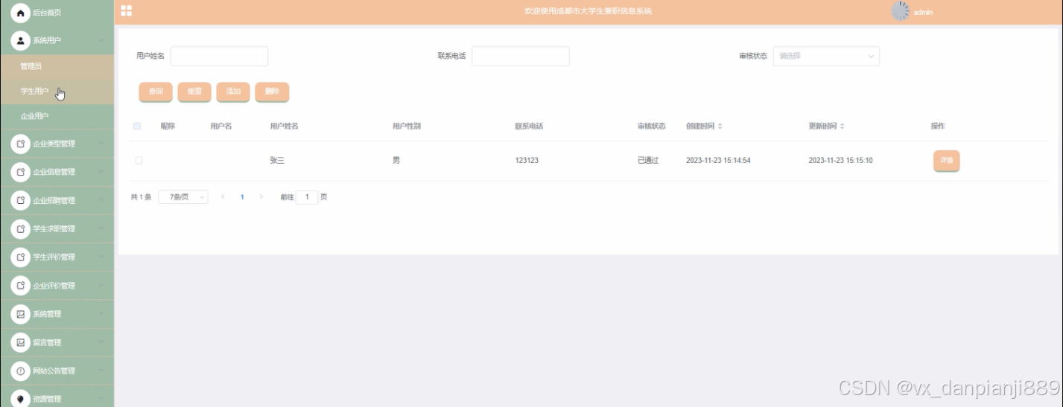Click the 添加 button
Image resolution: width=1063 pixels, height=407 pixels.
233,92
